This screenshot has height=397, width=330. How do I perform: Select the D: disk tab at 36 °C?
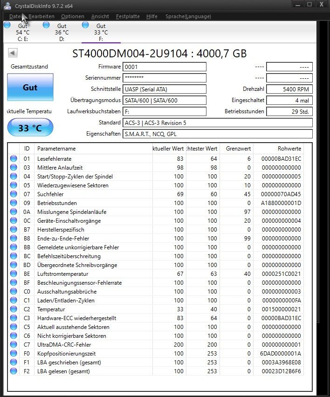(62, 32)
